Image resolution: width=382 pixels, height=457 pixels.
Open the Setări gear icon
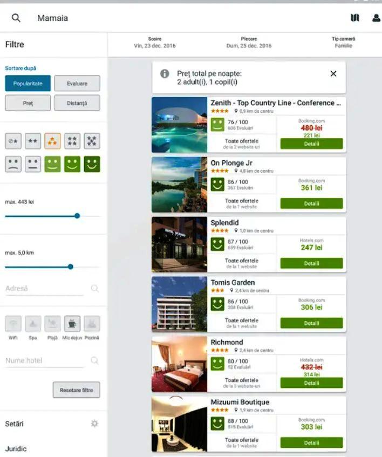coord(94,424)
